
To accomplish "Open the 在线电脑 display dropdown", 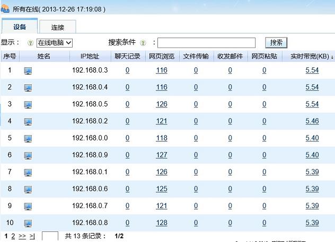I will click(54, 42).
